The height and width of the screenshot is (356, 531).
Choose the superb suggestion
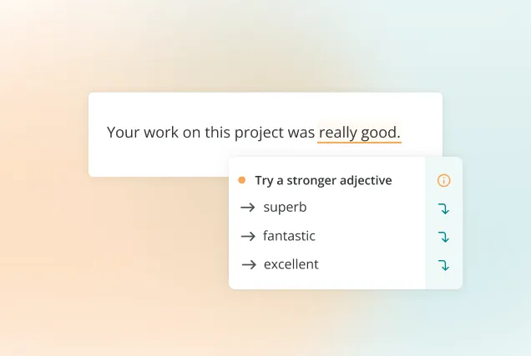coord(285,208)
